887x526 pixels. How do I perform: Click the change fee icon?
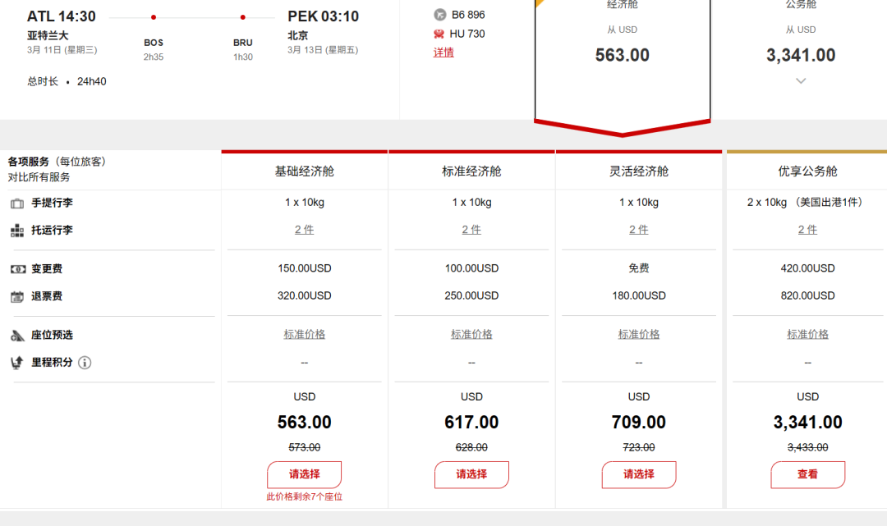tap(17, 269)
